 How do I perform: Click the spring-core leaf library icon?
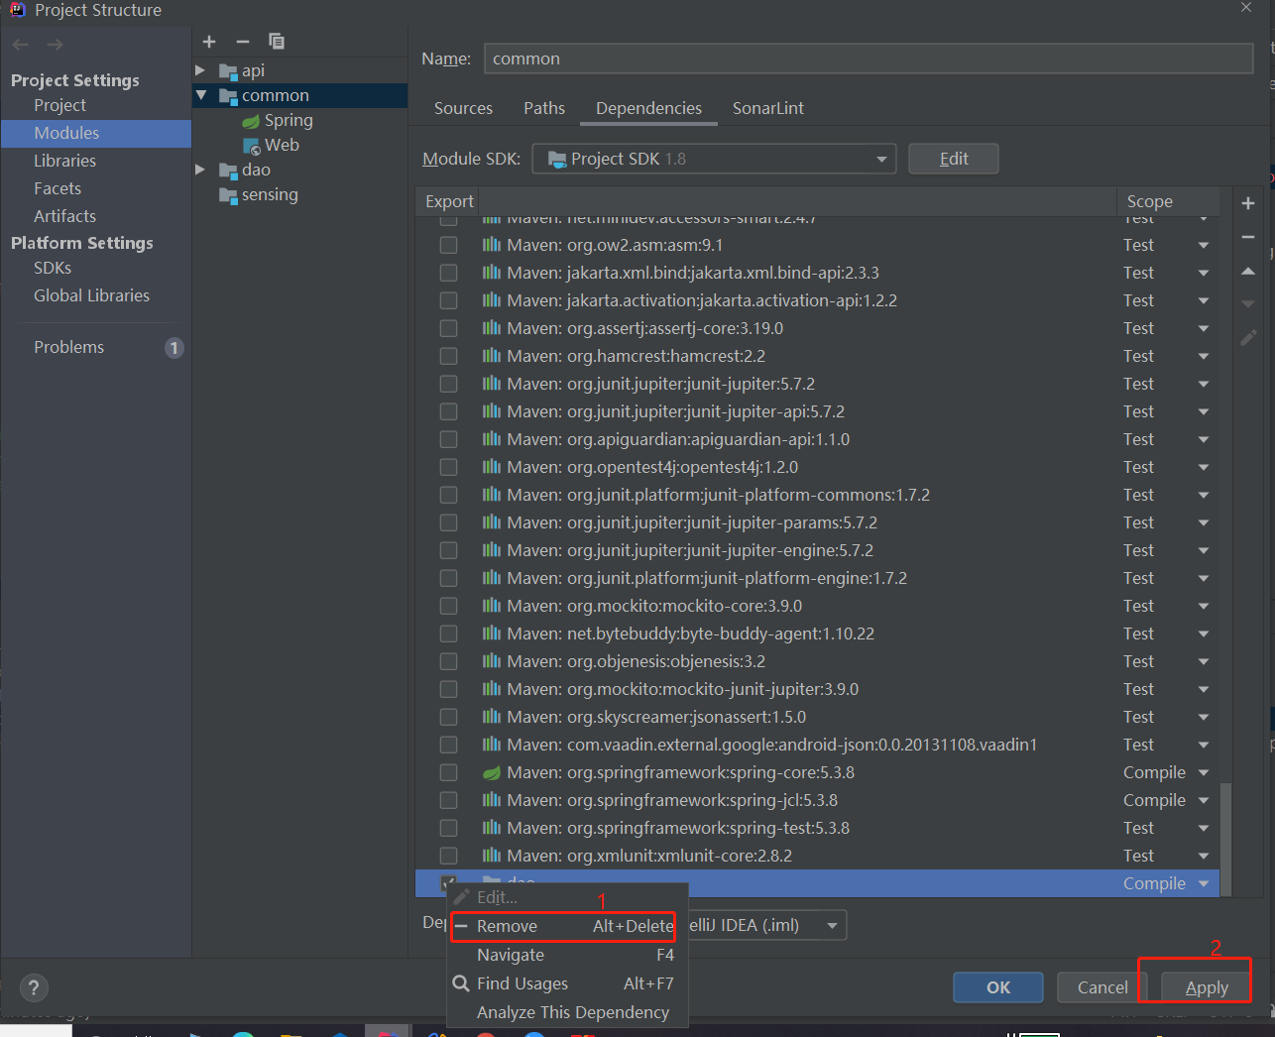[492, 772]
